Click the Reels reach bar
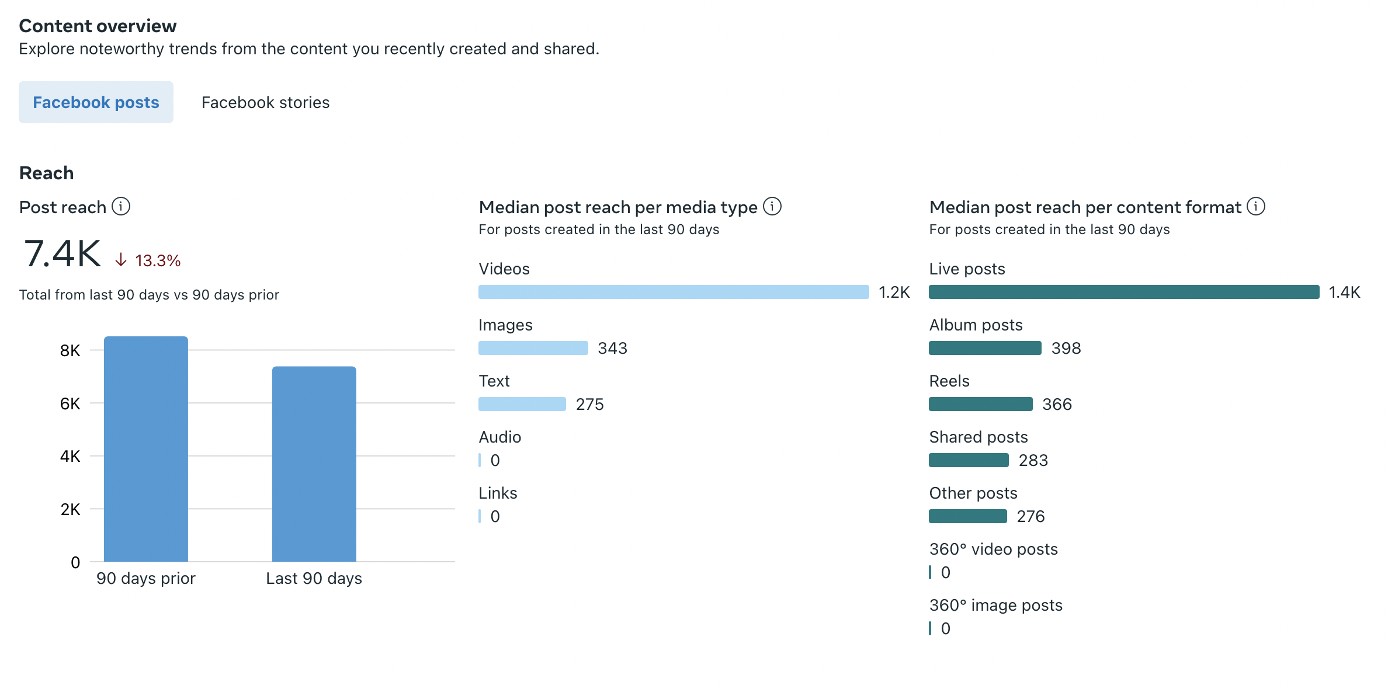The image size is (1388, 689). (980, 404)
